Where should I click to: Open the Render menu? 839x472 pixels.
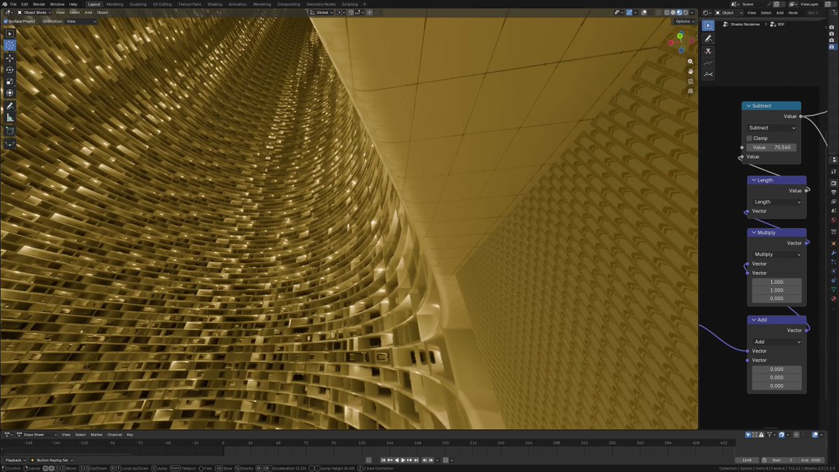click(39, 4)
